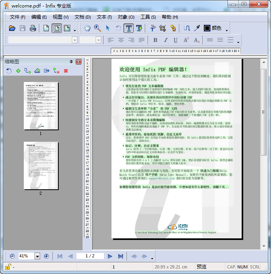Screen dimensions: 271x274
Task: Toggle the continuous page view mode
Action: (x=57, y=28)
